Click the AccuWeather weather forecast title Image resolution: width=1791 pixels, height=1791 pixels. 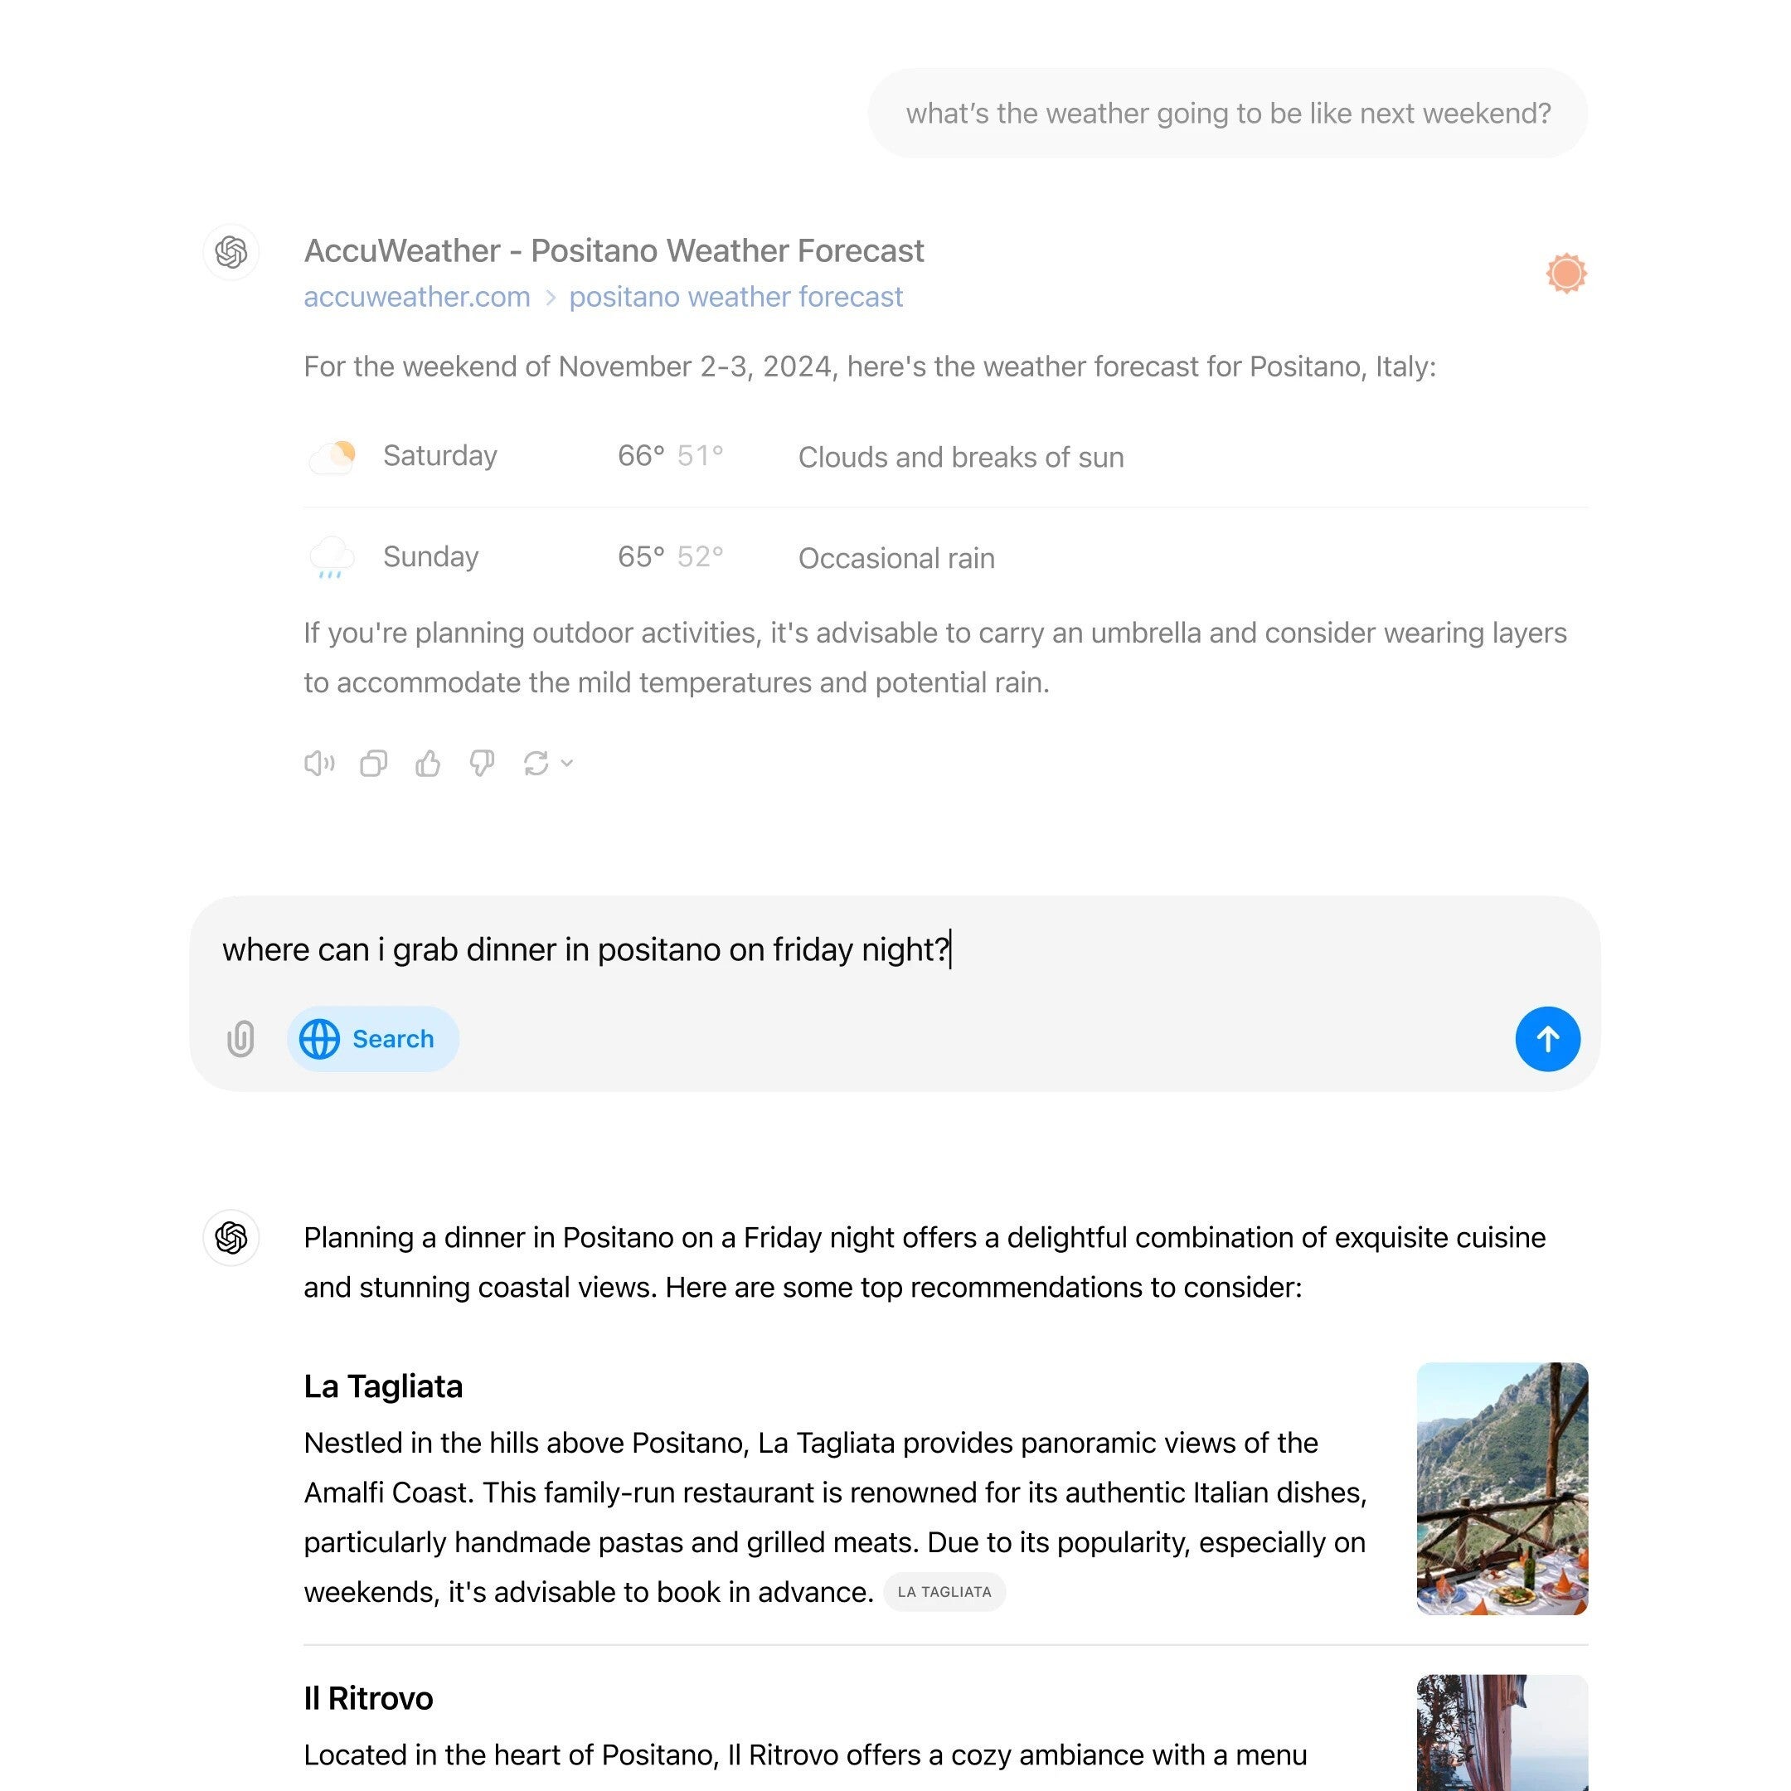pos(614,250)
